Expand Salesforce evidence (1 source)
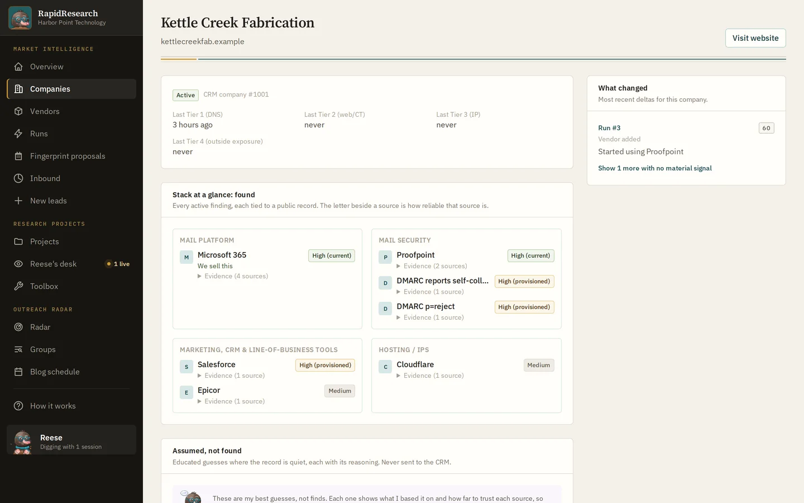804x503 pixels. pyautogui.click(x=231, y=376)
